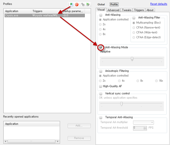Enable the Anisotropic Filtering checkbox
Image resolution: width=170 pixels, height=145 pixels.
tap(101, 71)
